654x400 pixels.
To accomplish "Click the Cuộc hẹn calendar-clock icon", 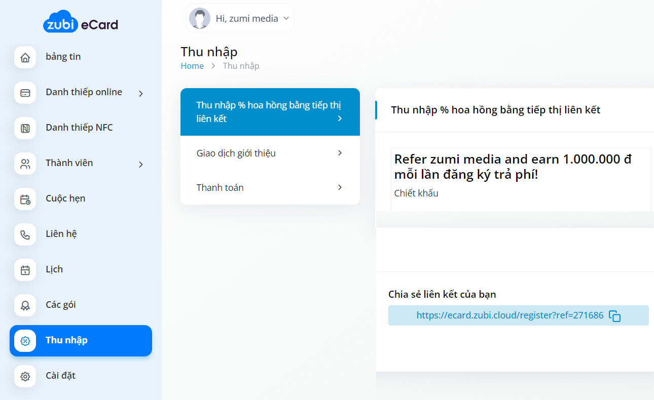I will (25, 199).
